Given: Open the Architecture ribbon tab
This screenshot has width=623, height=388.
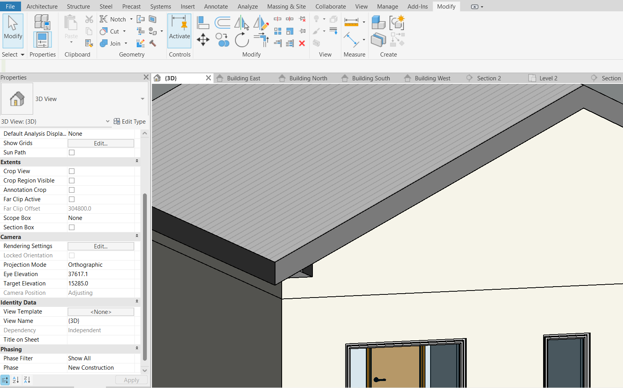Looking at the screenshot, I should pyautogui.click(x=42, y=7).
